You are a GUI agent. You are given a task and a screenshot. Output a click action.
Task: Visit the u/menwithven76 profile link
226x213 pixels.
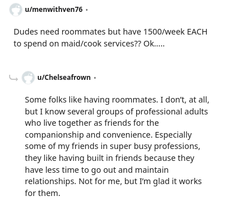[x=54, y=9]
